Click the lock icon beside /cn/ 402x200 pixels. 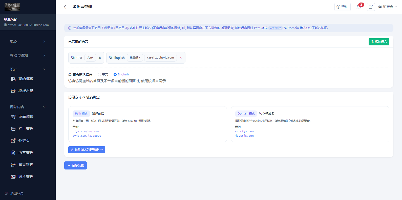pos(100,58)
